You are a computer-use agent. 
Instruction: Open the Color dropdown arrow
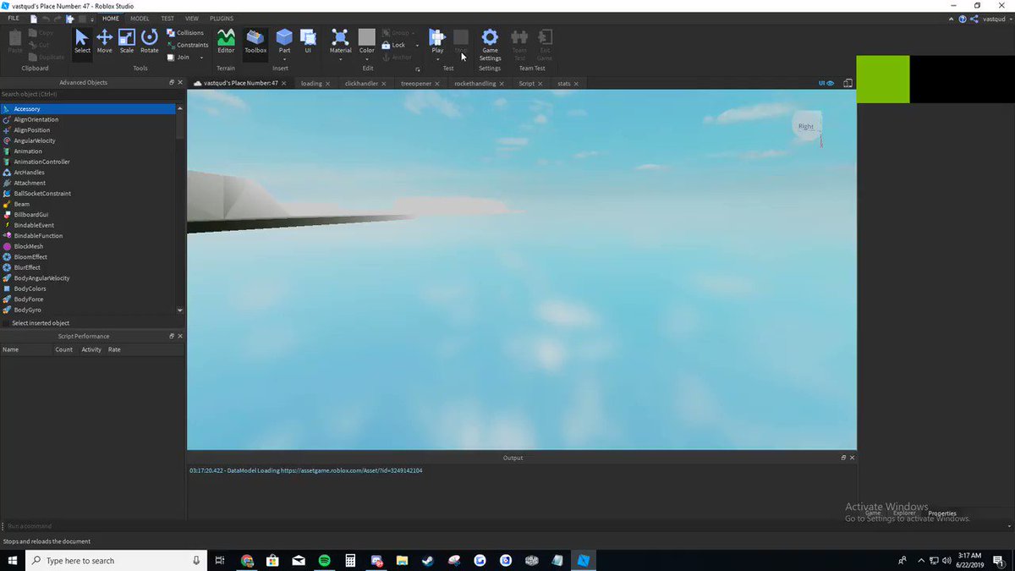[366, 58]
